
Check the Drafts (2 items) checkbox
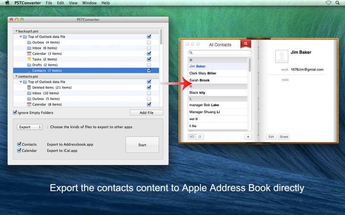point(149,65)
